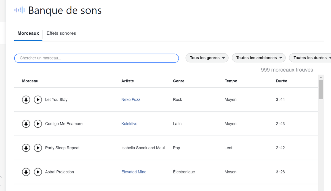Click the 999 morceaux trouvés count
331x191 pixels.
pos(287,70)
